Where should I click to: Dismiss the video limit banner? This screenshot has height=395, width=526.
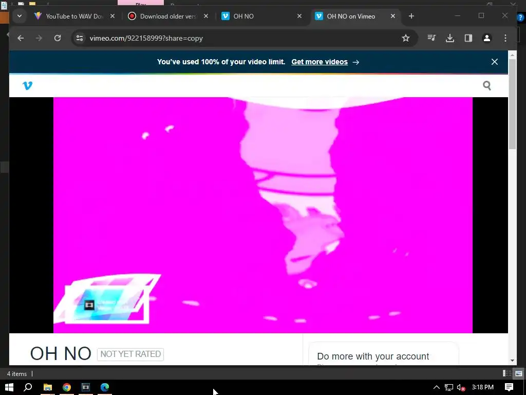[495, 62]
